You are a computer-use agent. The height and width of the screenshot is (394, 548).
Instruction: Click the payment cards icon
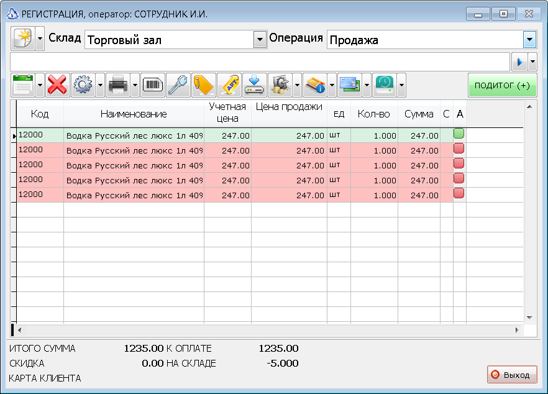click(x=350, y=85)
